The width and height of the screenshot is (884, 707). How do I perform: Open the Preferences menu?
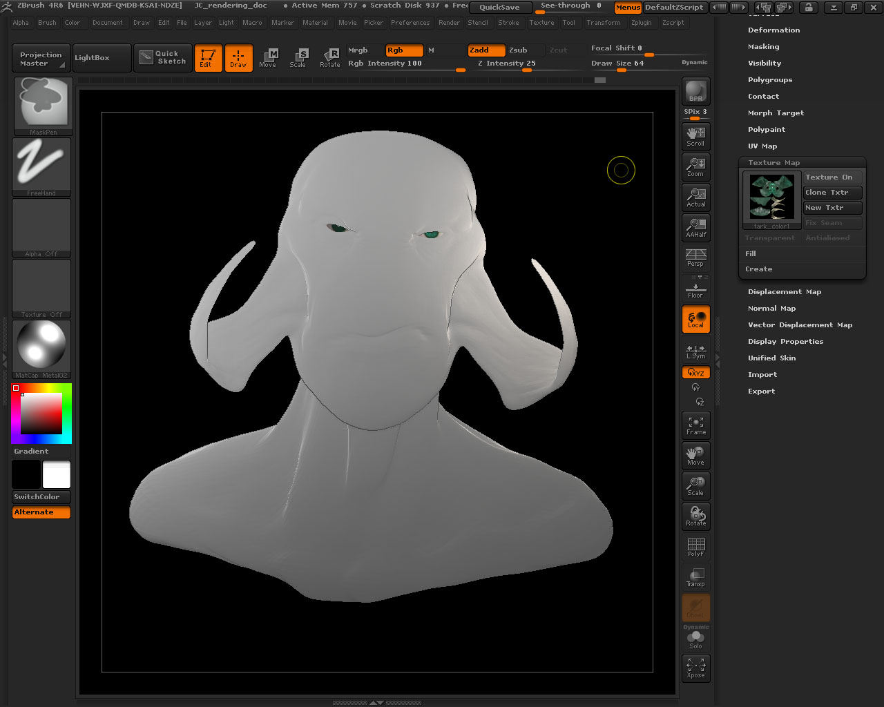(x=410, y=22)
